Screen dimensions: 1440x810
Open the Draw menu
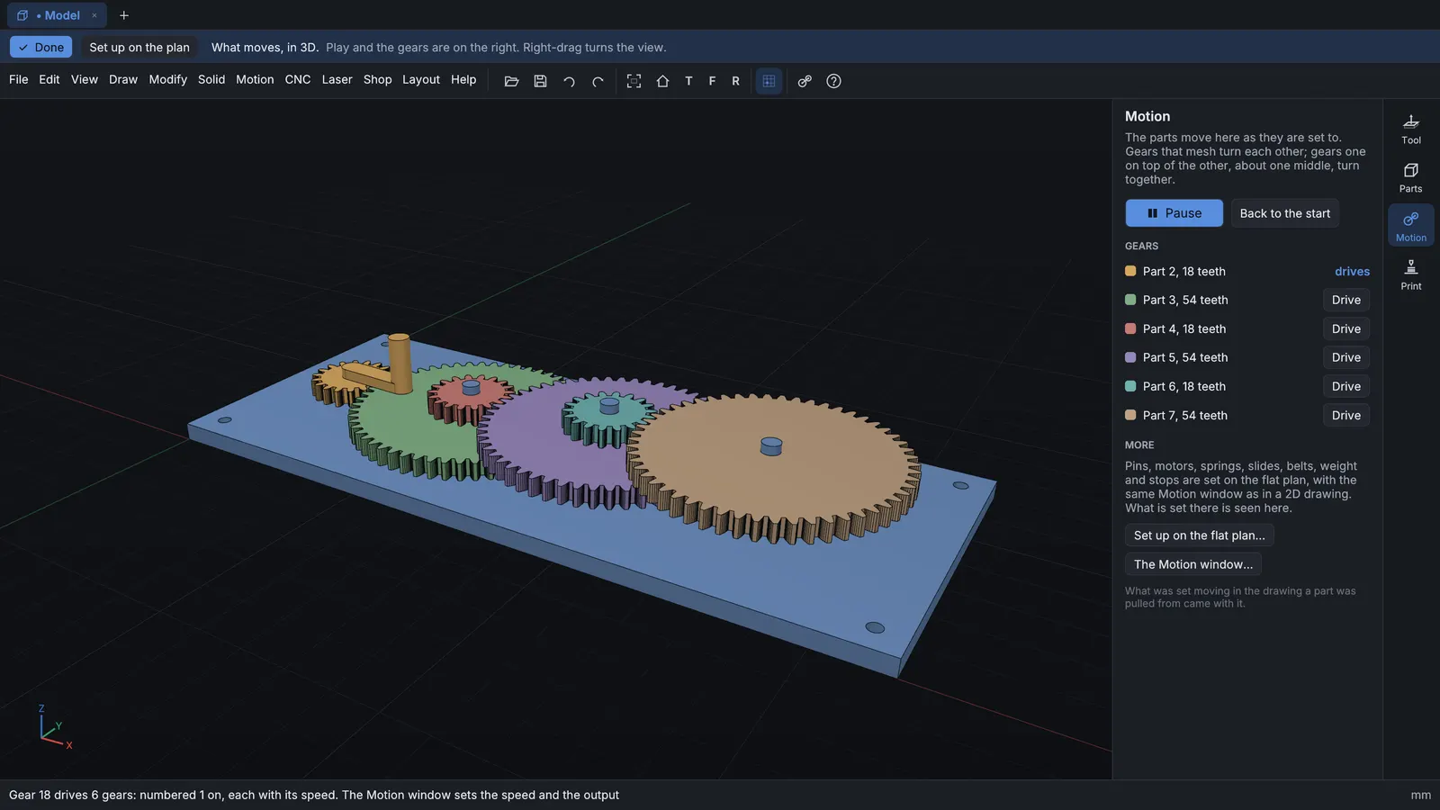(123, 79)
